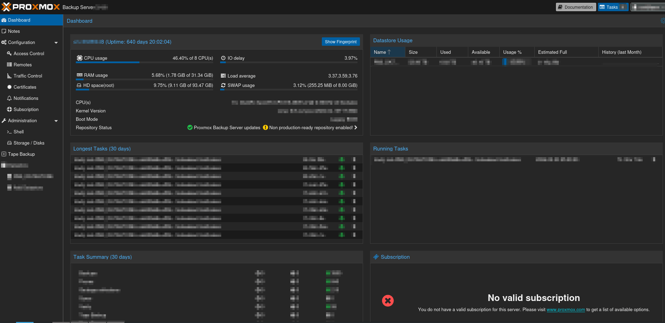Open the Tasks button in header
The width and height of the screenshot is (665, 323).
[613, 7]
